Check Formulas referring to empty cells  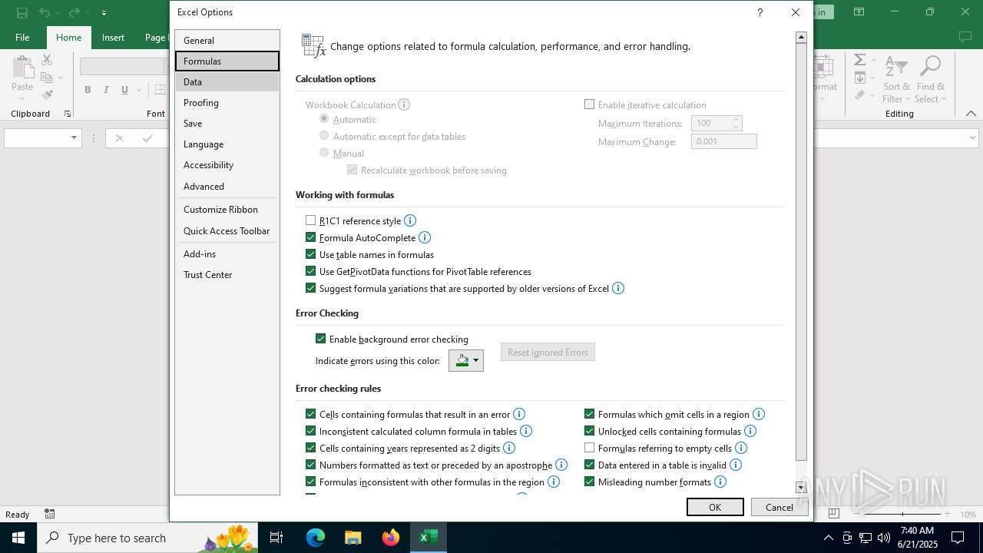coord(590,448)
